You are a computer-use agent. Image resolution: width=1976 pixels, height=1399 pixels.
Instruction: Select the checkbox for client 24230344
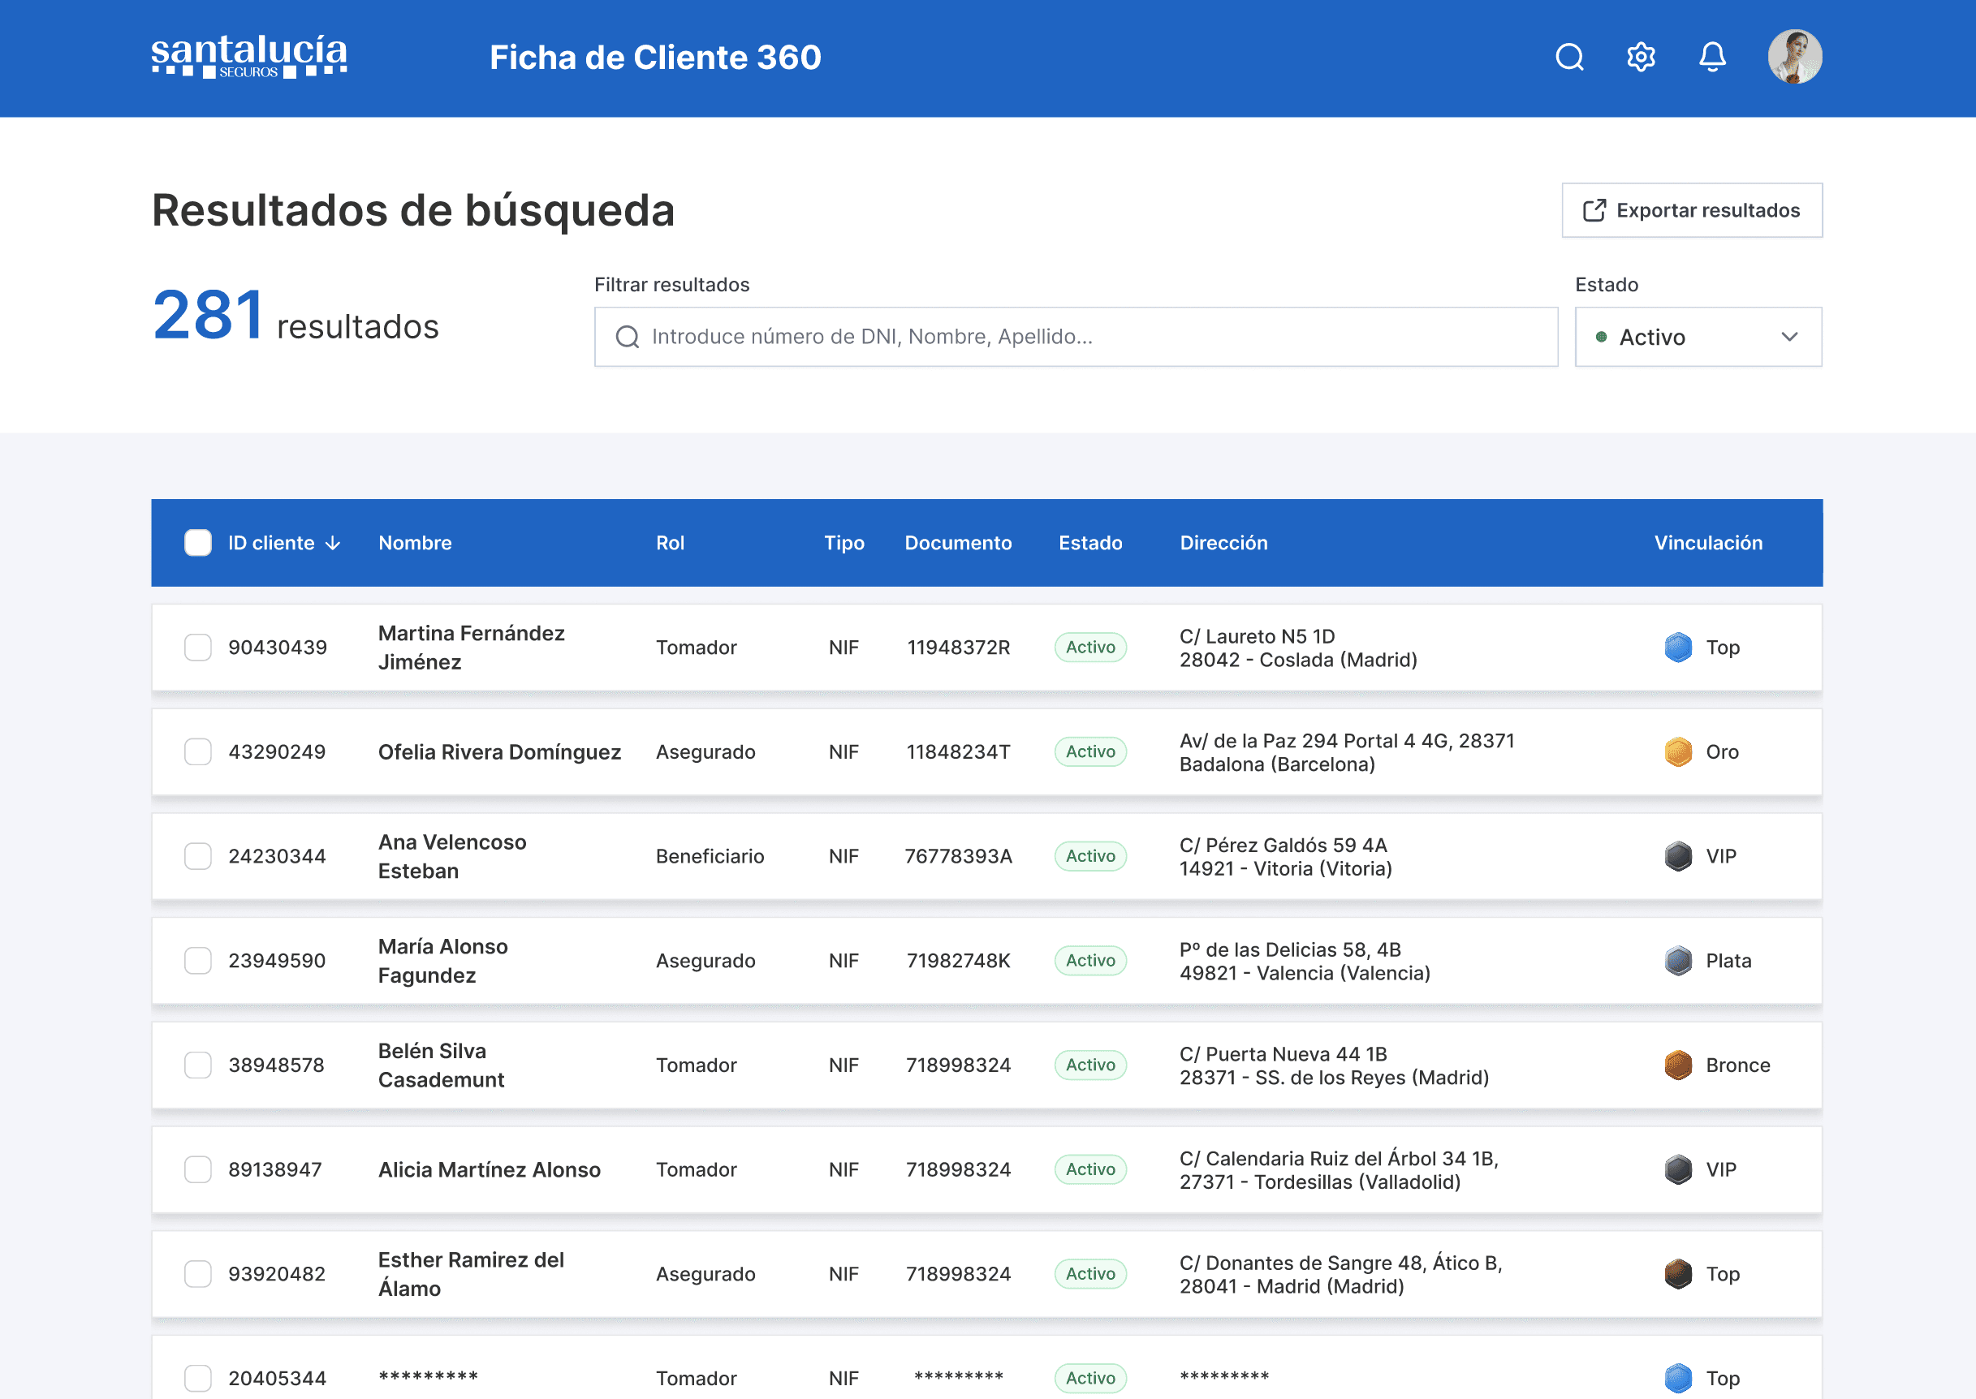(198, 856)
